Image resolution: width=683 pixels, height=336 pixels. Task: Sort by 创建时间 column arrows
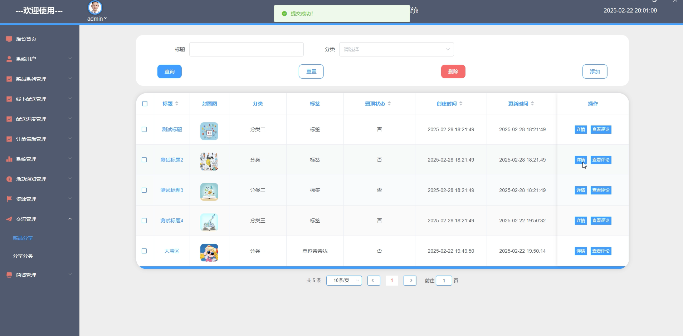[461, 104]
